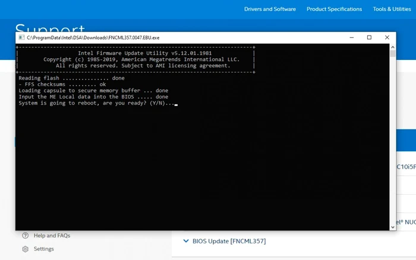The height and width of the screenshot is (260, 416).
Task: Click the 'System is going to reboot' prompt line
Action: tap(98, 103)
